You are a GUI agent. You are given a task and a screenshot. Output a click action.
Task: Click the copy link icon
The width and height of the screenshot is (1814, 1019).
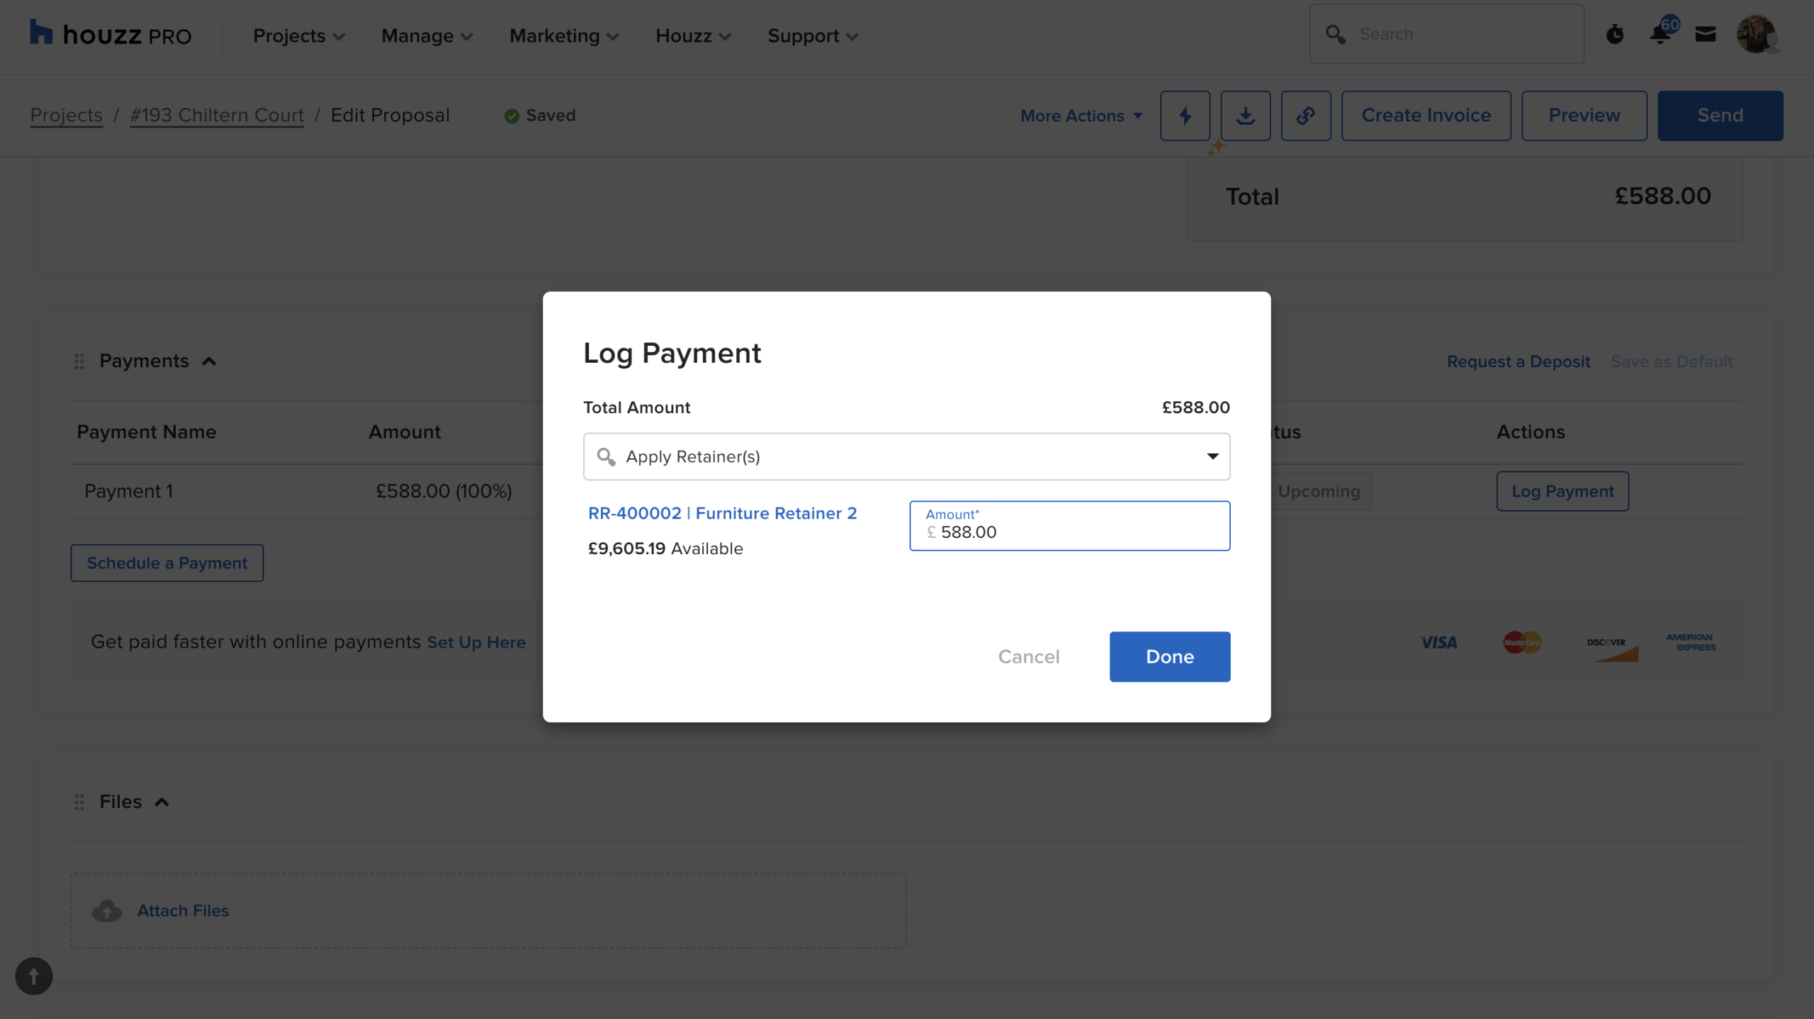[1305, 116]
